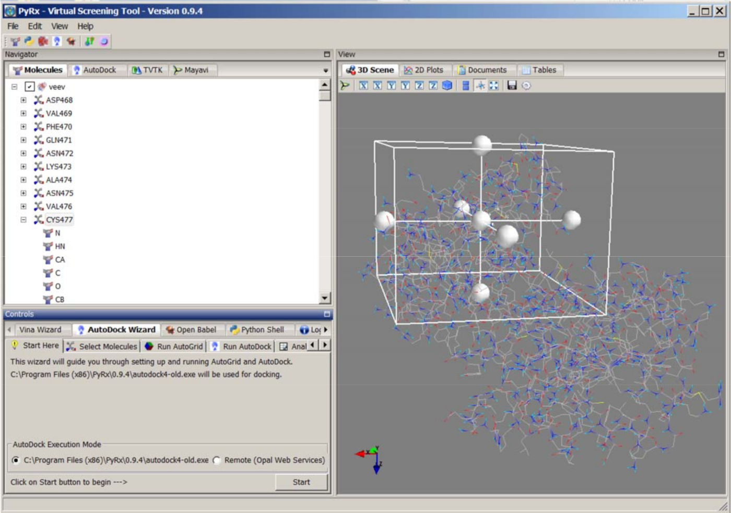This screenshot has height=513, width=731.
Task: Select local autodock4-old.exe execution mode
Action: click(16, 460)
